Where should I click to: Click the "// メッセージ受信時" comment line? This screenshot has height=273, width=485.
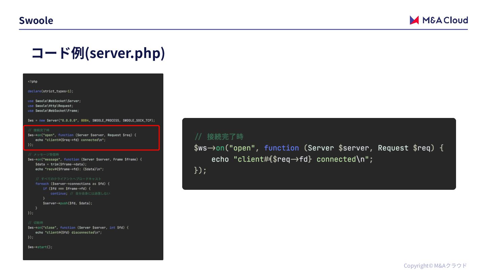[x=43, y=154]
